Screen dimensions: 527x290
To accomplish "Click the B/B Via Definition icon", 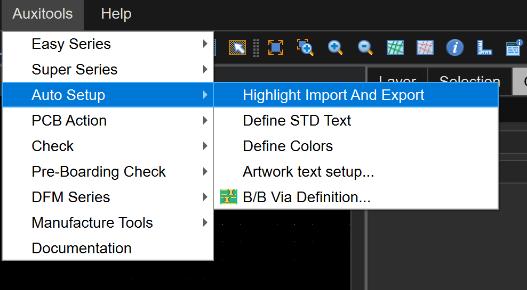I will [x=229, y=197].
